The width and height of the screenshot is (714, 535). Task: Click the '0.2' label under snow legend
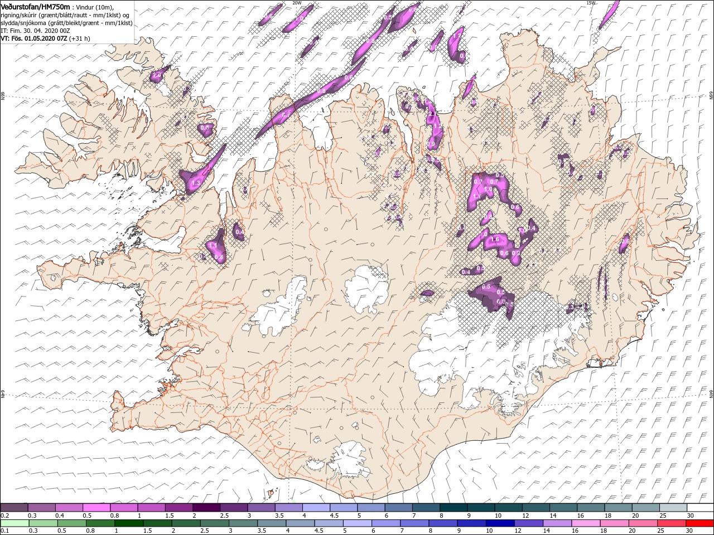point(5,515)
